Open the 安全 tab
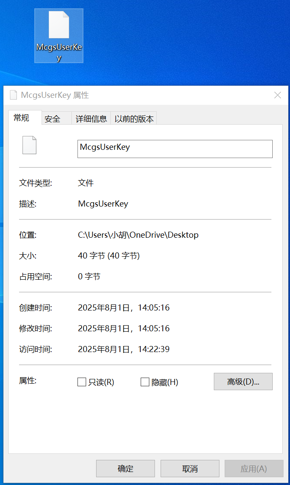This screenshot has width=290, height=485. coord(52,119)
